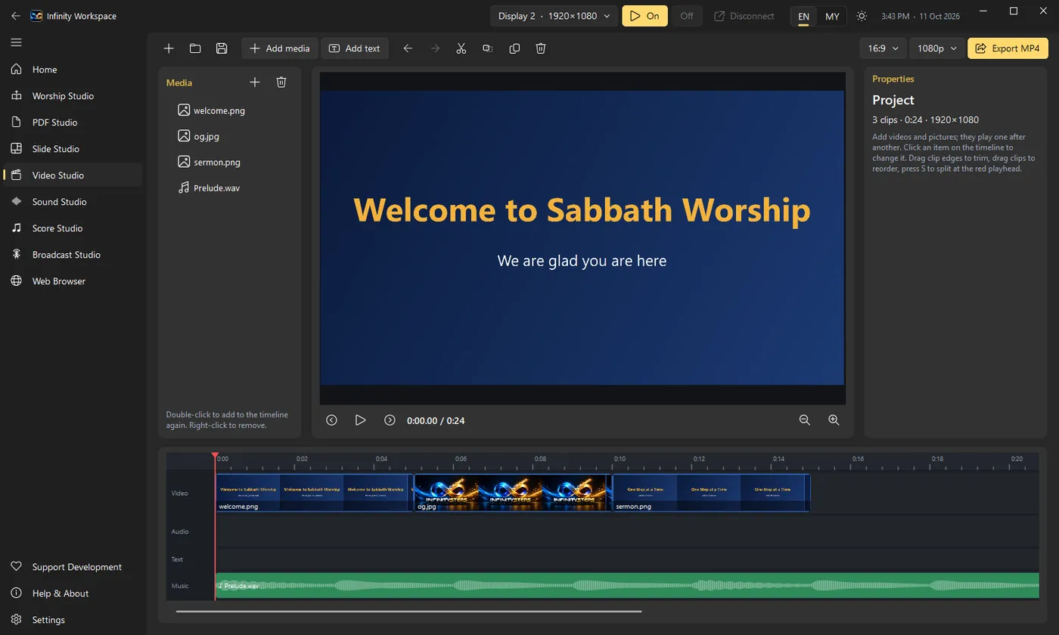Select sermon.png in the Media panel list
Viewport: 1059px width, 635px height.
coord(218,162)
